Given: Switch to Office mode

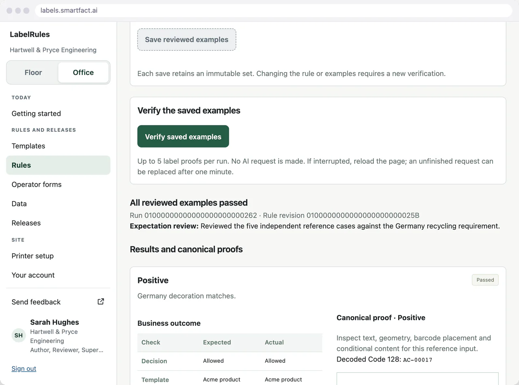Looking at the screenshot, I should coord(83,73).
